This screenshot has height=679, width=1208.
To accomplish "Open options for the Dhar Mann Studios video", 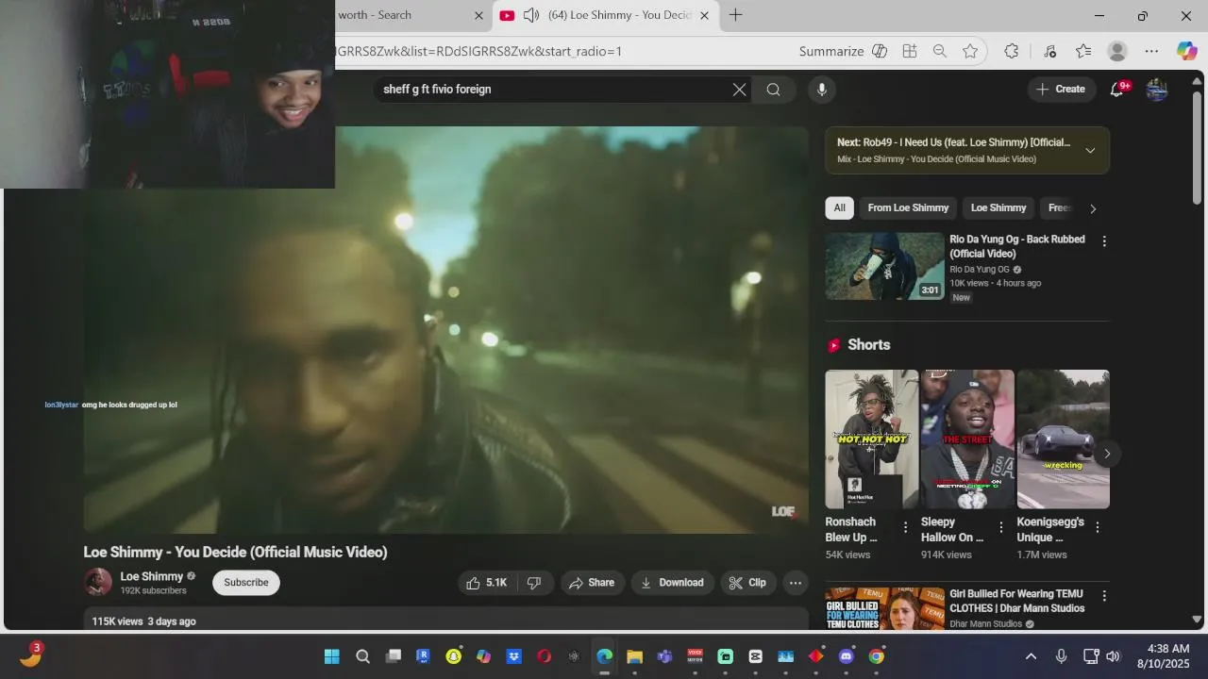I will 1104,596.
